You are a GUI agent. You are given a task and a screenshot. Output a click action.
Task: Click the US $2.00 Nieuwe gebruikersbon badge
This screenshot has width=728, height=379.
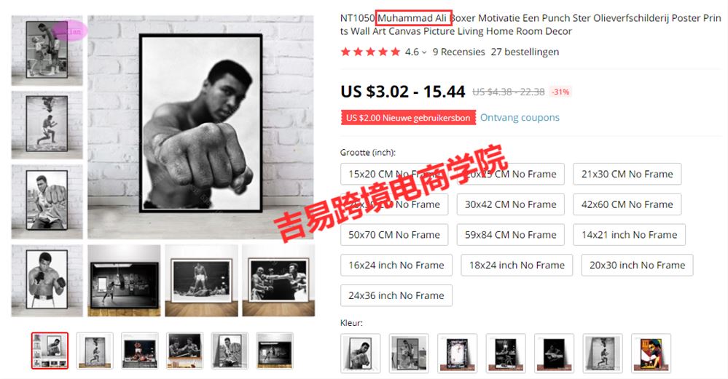[408, 118]
